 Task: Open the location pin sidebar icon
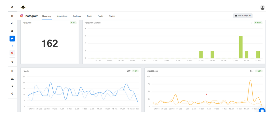12,62
